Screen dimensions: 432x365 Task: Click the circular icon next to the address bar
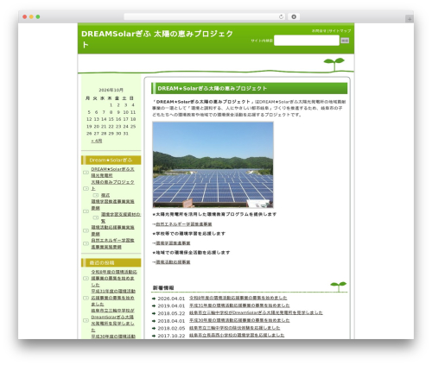pos(294,16)
